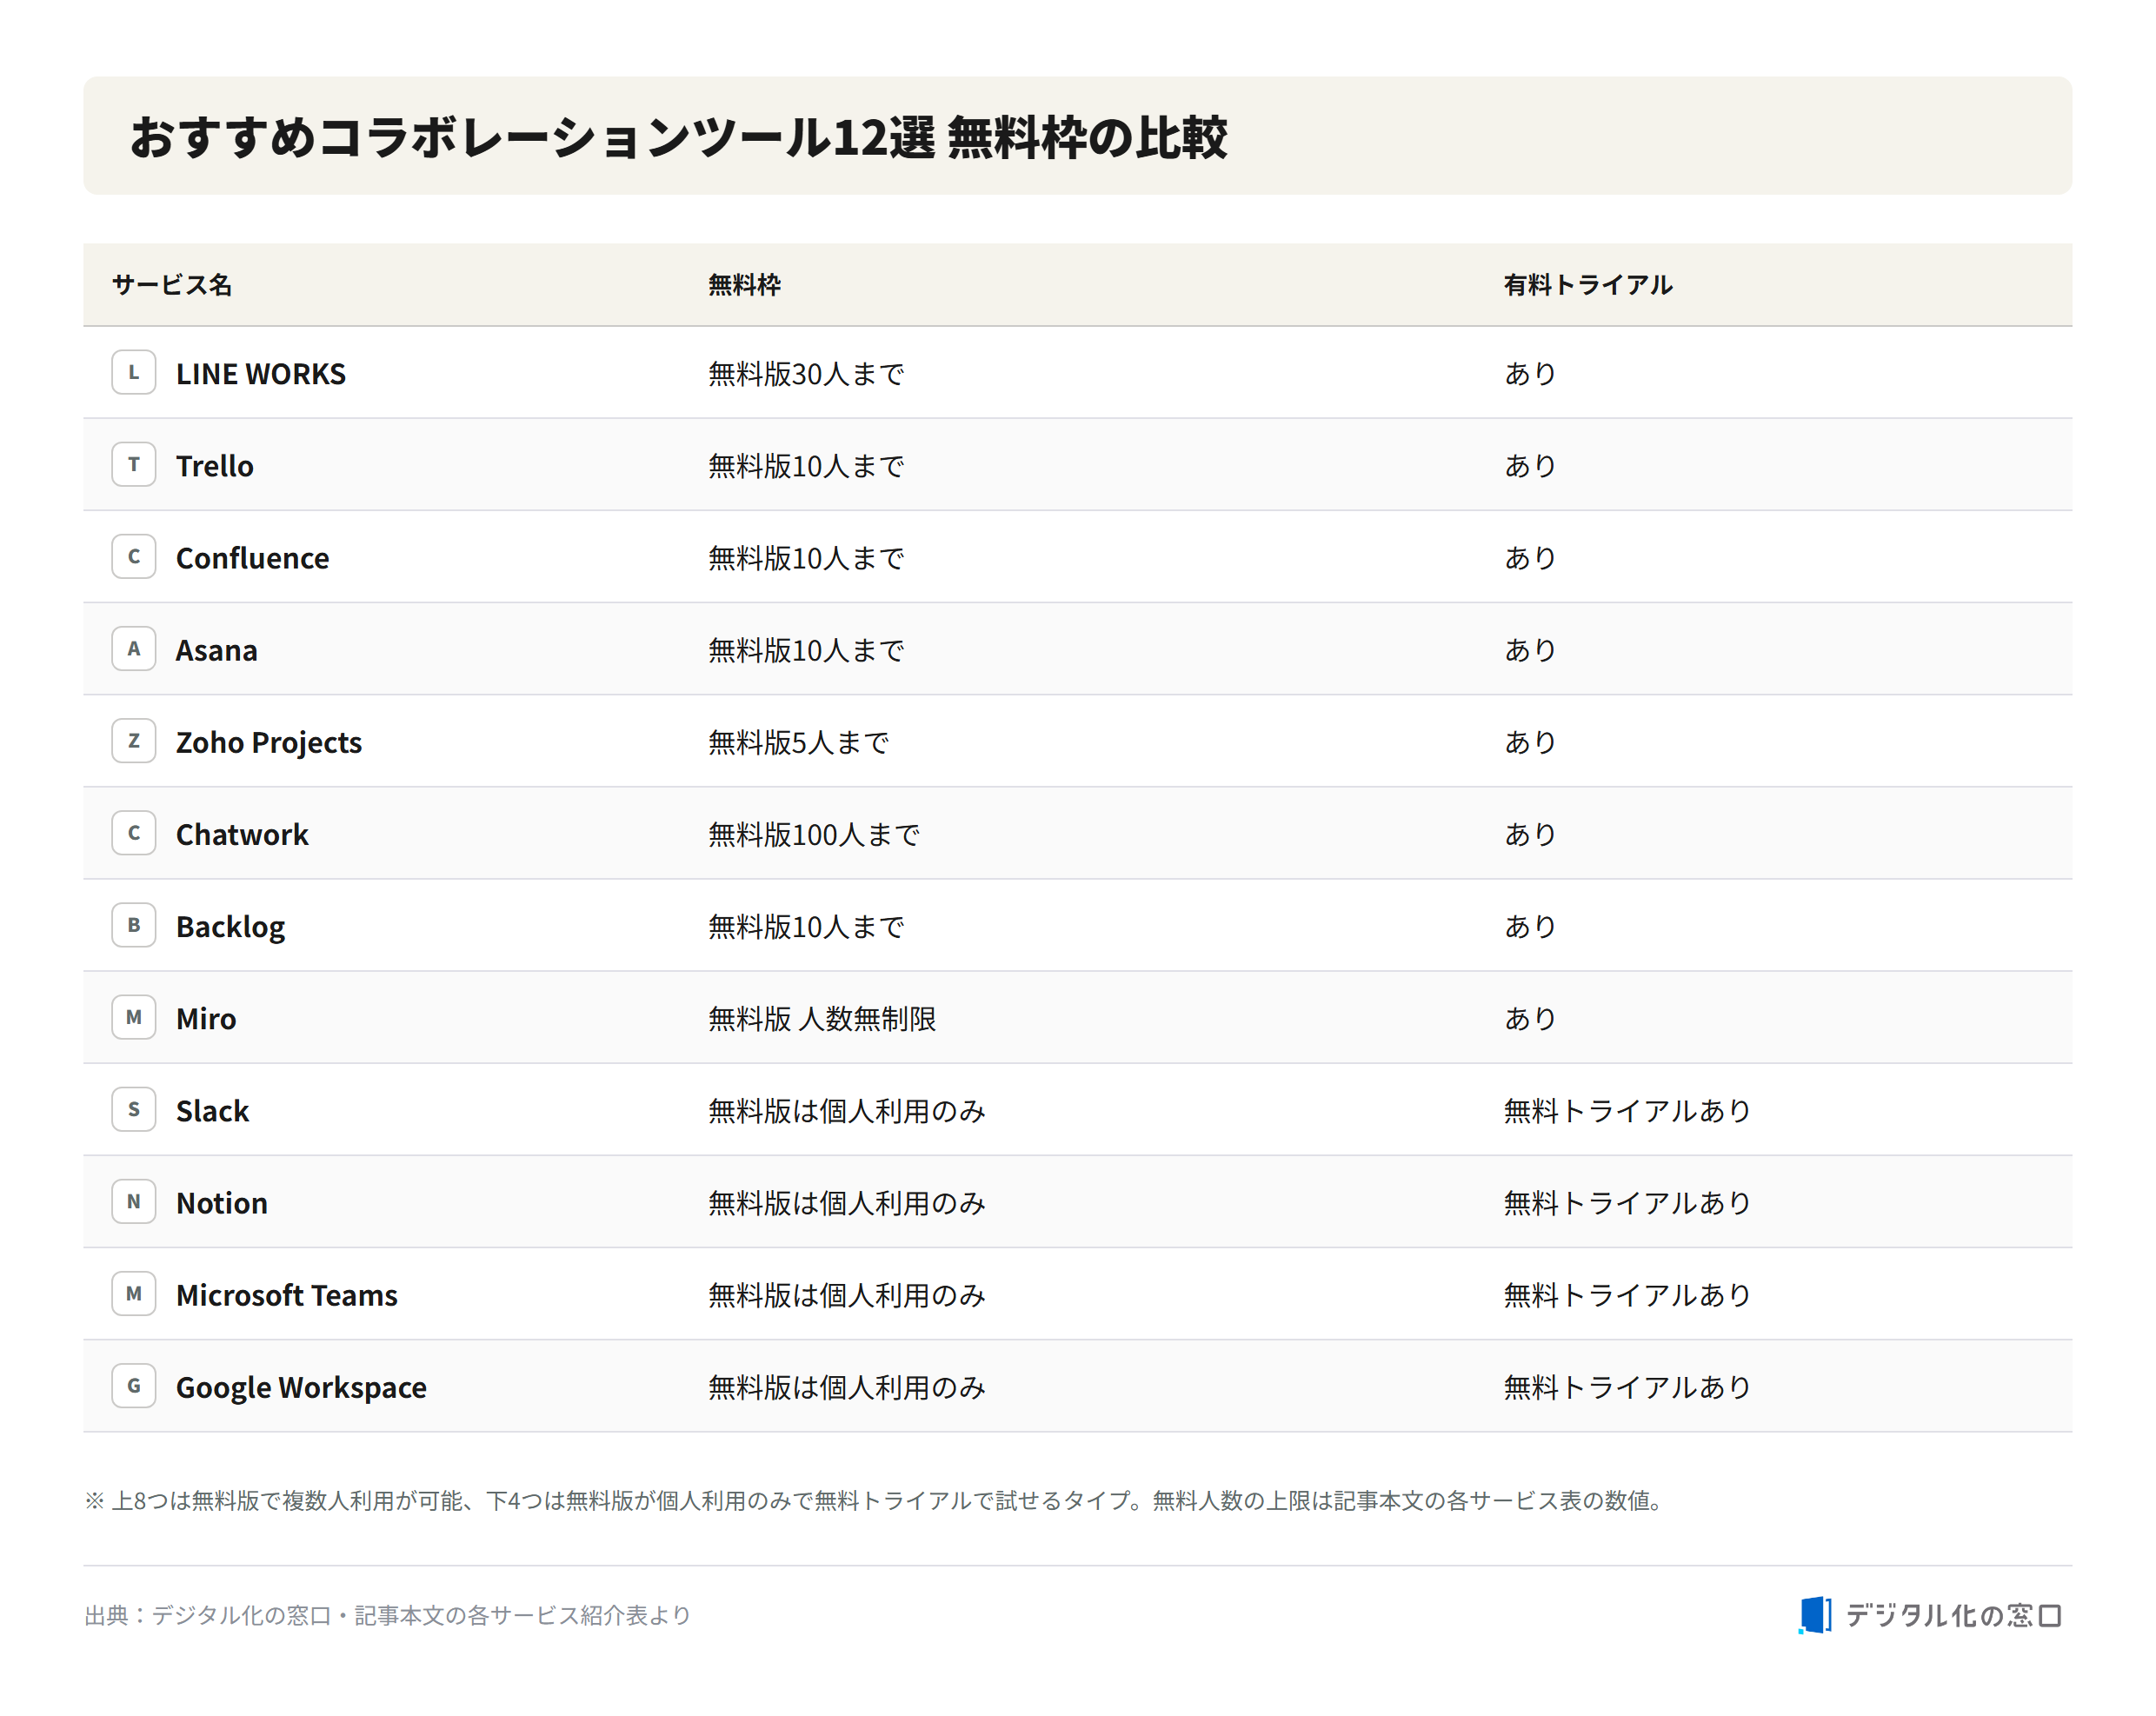Click 無料版は個人利用のみ in the Slack row
The width and height of the screenshot is (2156, 1716).
click(847, 1110)
